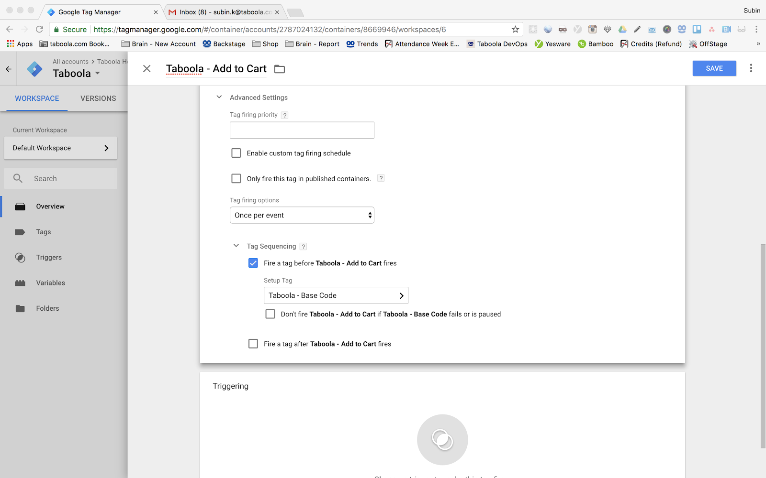Click the Google Tag Manager logo

(34, 69)
